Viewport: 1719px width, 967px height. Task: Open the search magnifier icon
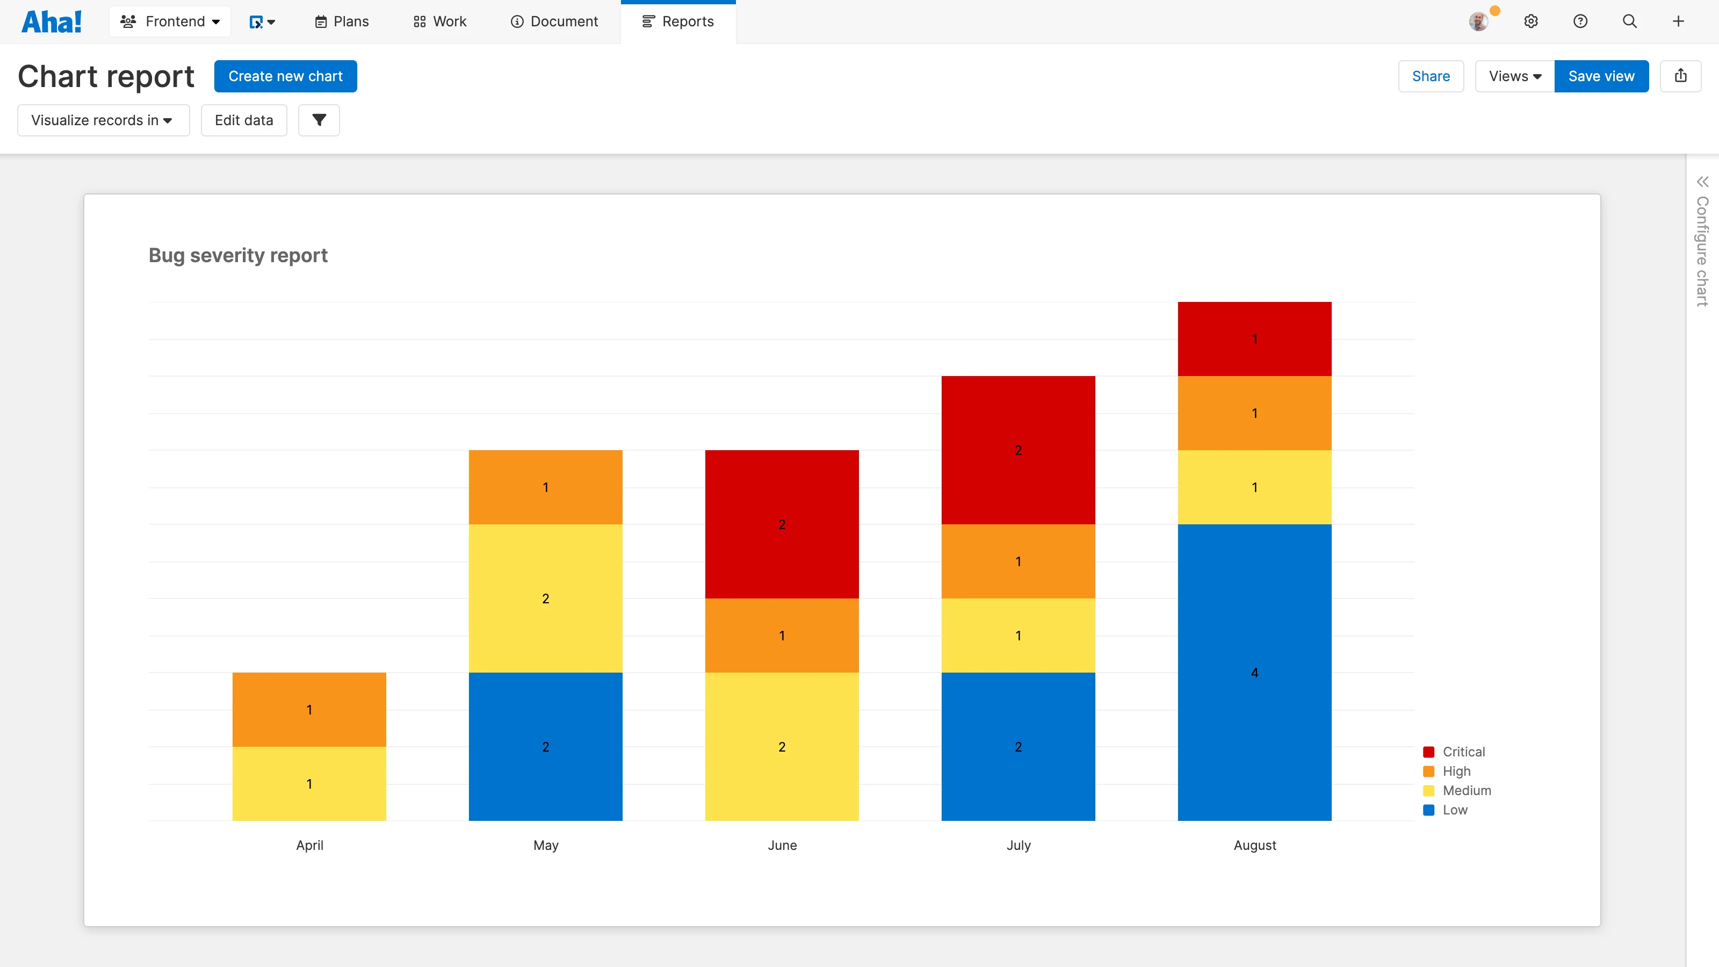click(x=1630, y=21)
